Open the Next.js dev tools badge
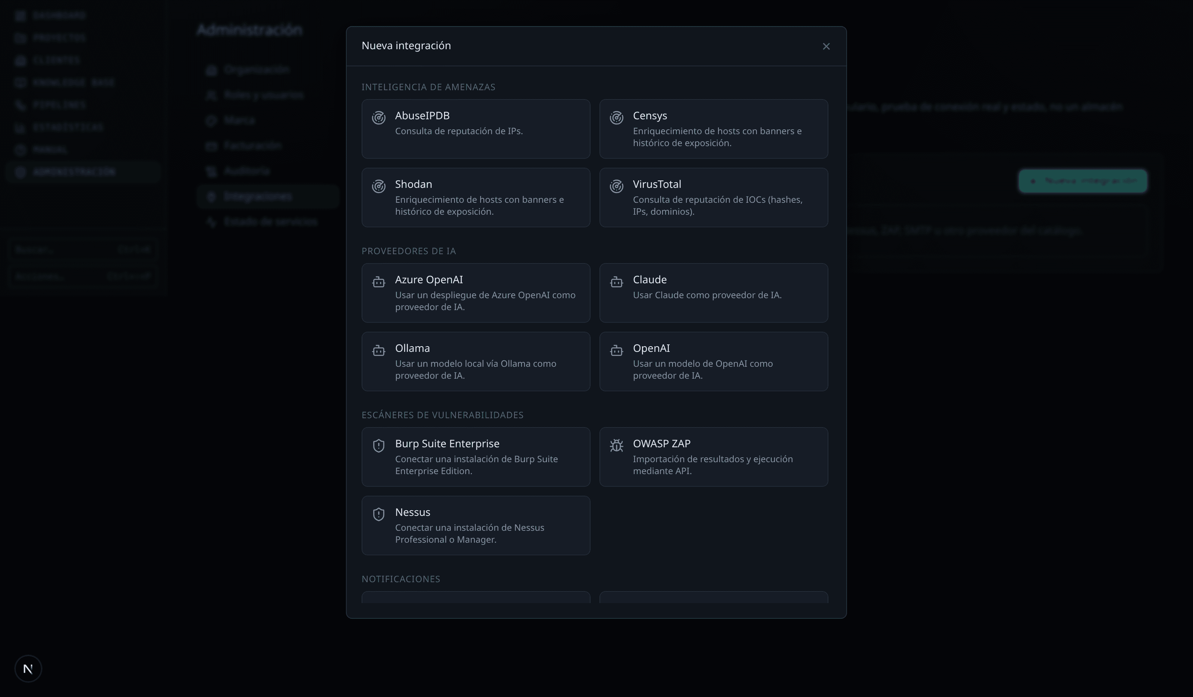Image resolution: width=1193 pixels, height=697 pixels. [x=28, y=669]
